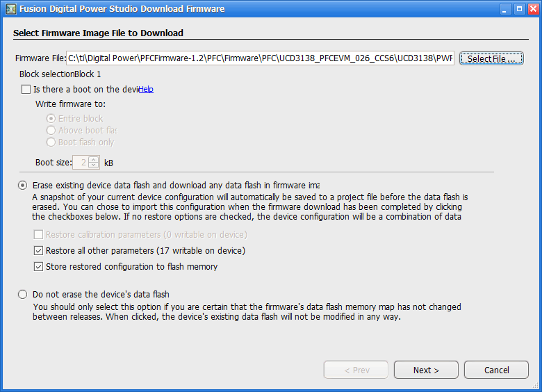Toggle Restore calibration parameters checkbox

pos(38,235)
